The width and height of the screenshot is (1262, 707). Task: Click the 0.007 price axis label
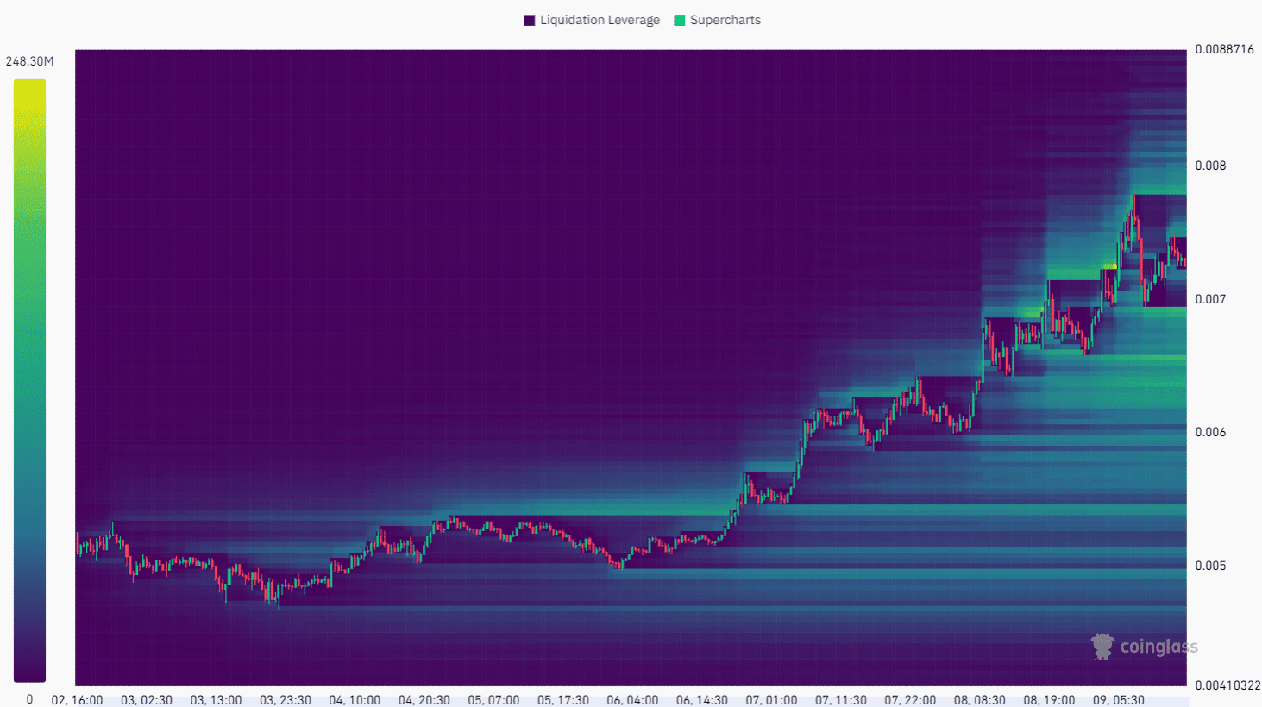(x=1210, y=299)
